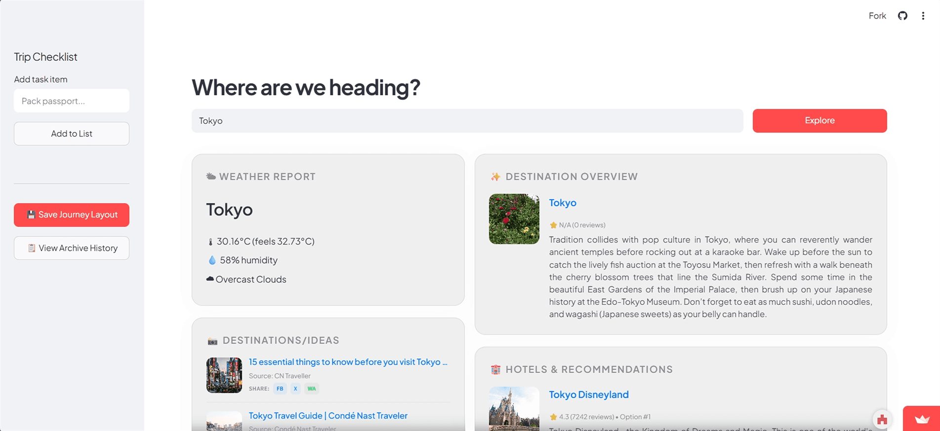Click the Hotels & Recommendations building icon

coord(495,369)
